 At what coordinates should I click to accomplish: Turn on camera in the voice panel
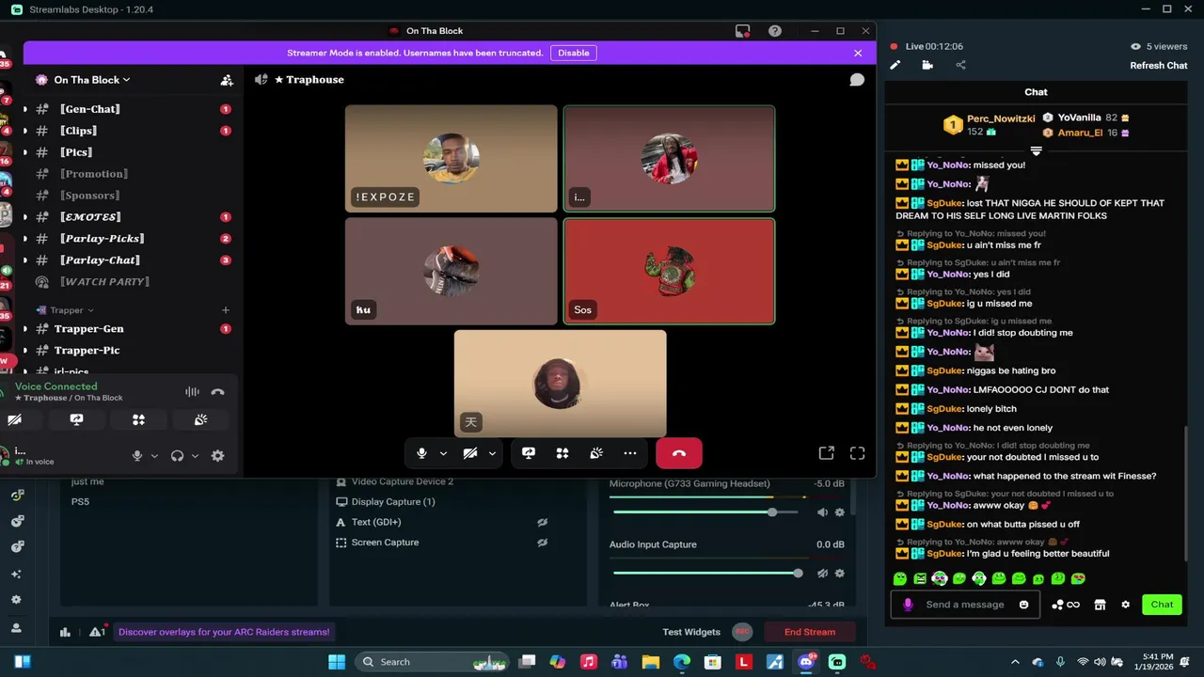tap(15, 420)
